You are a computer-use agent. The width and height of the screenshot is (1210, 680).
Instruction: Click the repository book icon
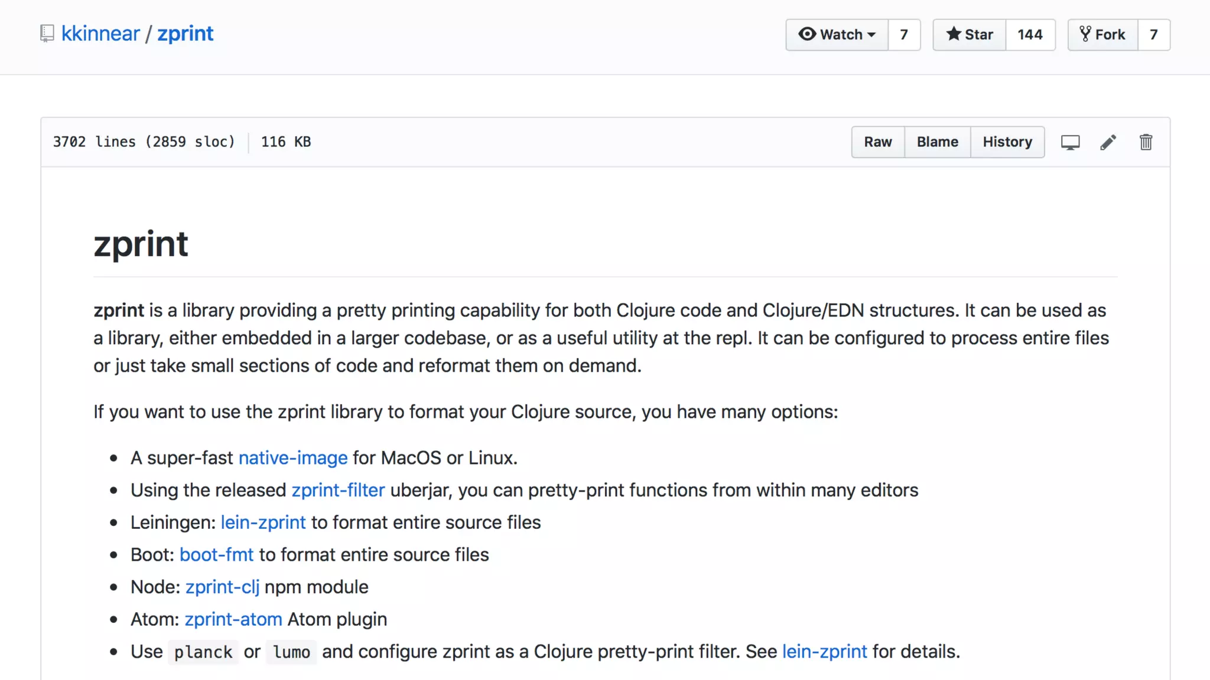[x=47, y=34]
